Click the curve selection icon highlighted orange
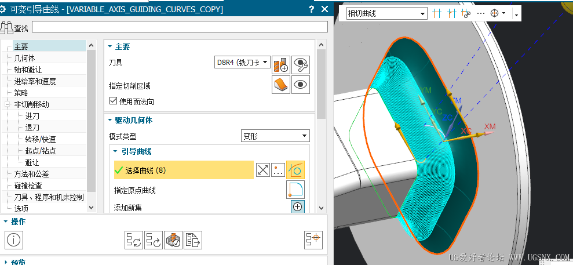The width and height of the screenshot is (573, 265). click(x=295, y=170)
